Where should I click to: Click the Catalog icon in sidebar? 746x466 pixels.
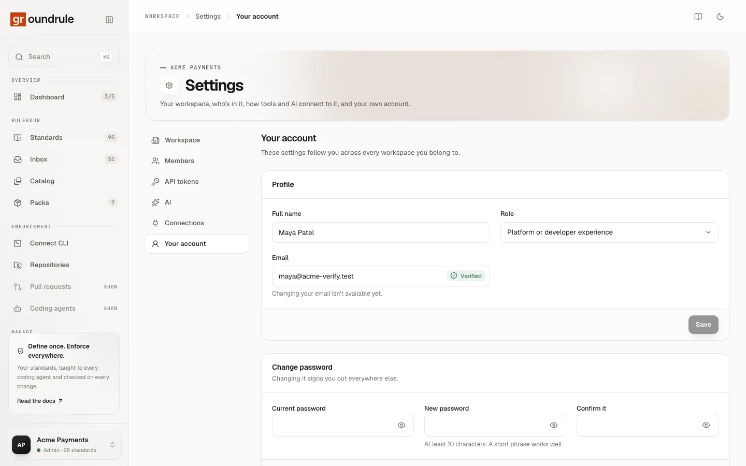click(x=18, y=181)
